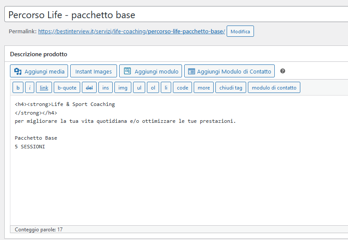Open the bestinterview.it product permalink
This screenshot has width=348, height=240.
(x=131, y=32)
